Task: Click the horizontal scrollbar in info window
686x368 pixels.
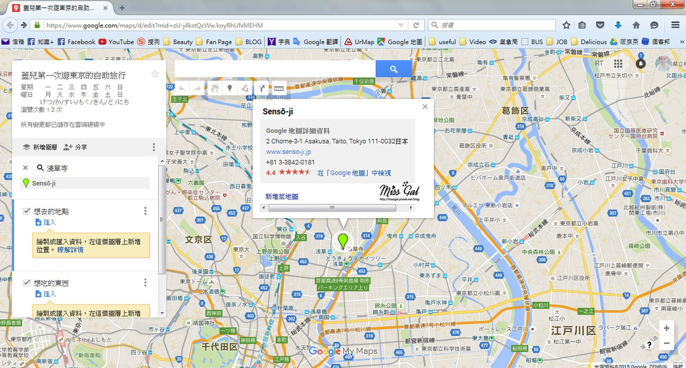Action: tap(334, 208)
